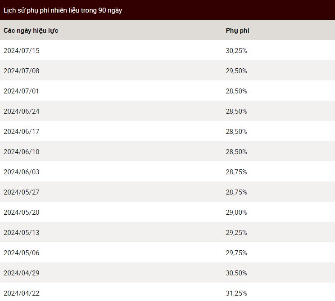Click the surcharge value 30,25%
335x301 pixels.
(x=236, y=51)
